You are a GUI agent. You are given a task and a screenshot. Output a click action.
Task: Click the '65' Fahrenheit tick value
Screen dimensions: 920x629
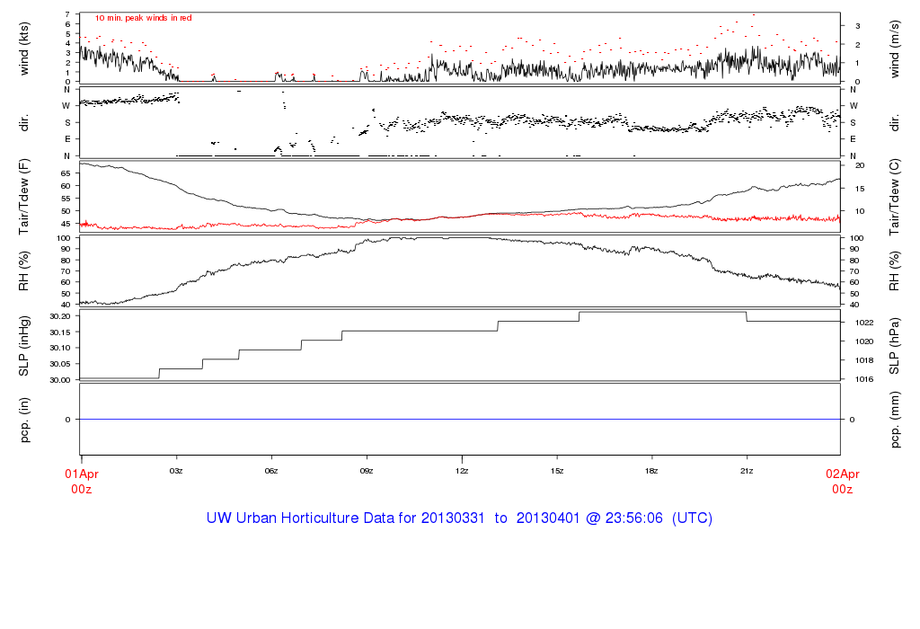click(65, 173)
